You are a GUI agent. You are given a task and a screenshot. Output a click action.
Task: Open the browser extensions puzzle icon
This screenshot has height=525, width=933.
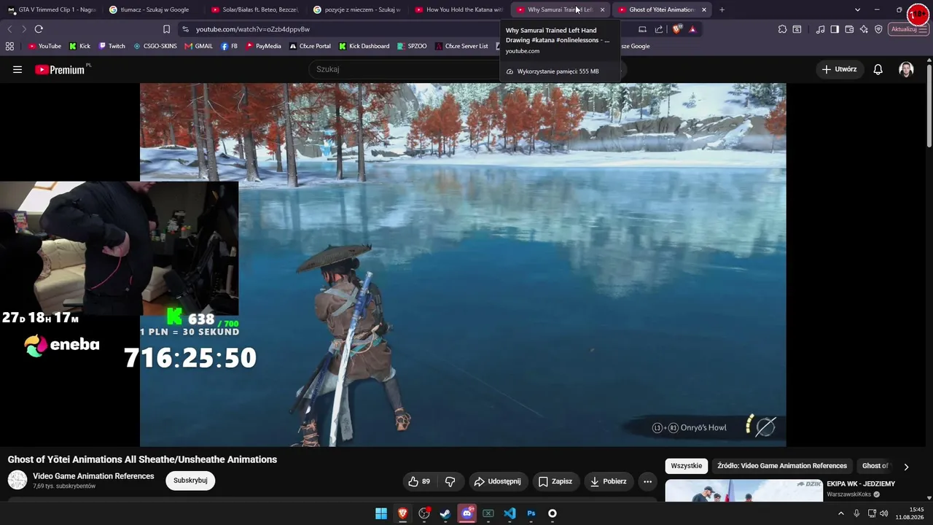coord(782,29)
